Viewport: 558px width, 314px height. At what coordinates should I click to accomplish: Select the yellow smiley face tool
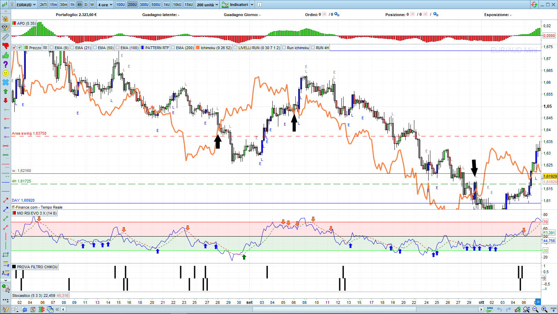coord(5,73)
